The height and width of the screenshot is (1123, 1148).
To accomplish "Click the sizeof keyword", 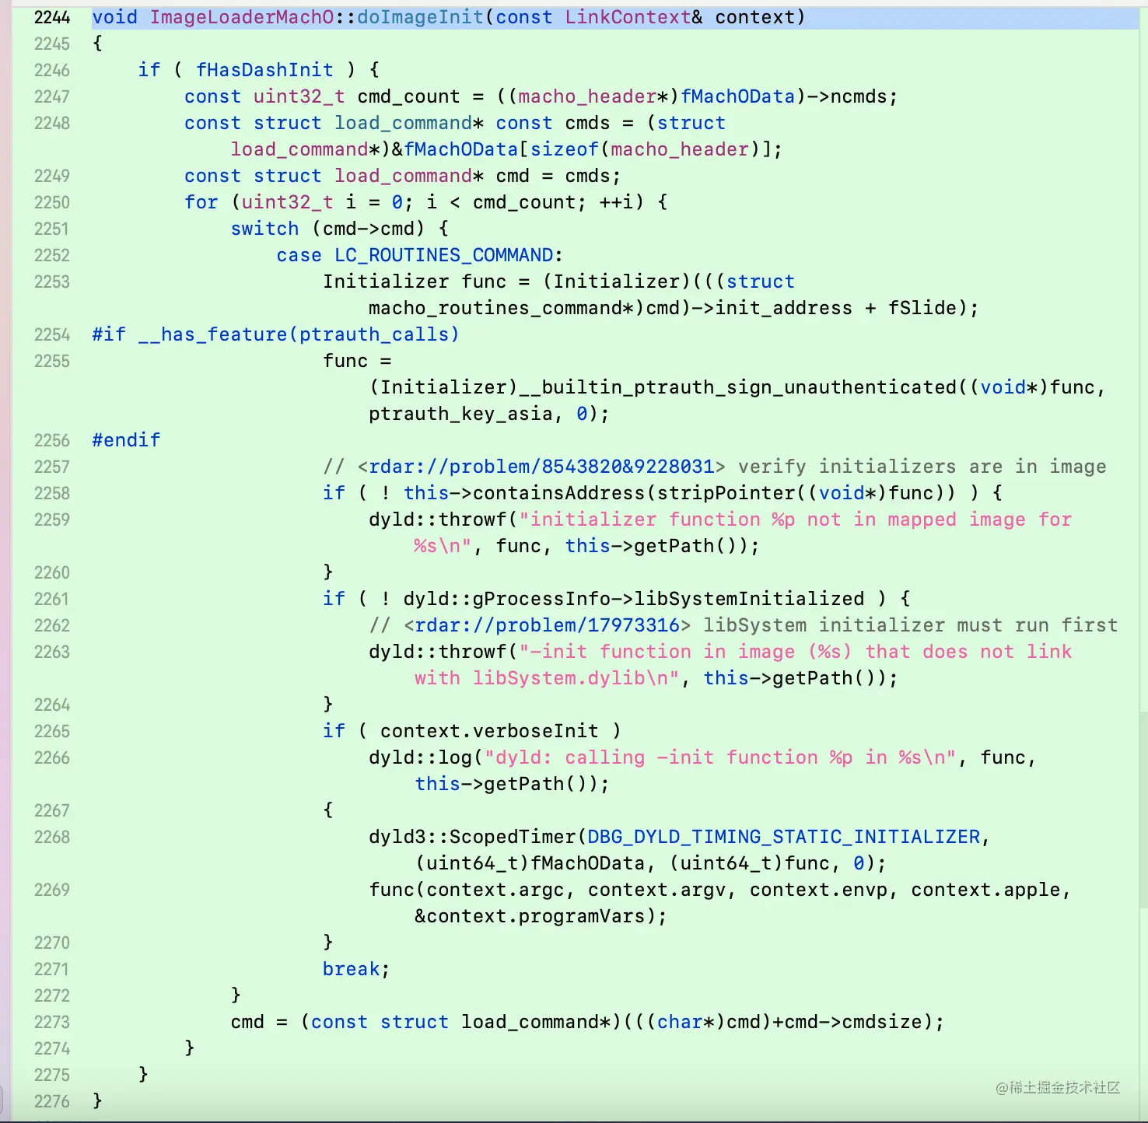I will 565,149.
